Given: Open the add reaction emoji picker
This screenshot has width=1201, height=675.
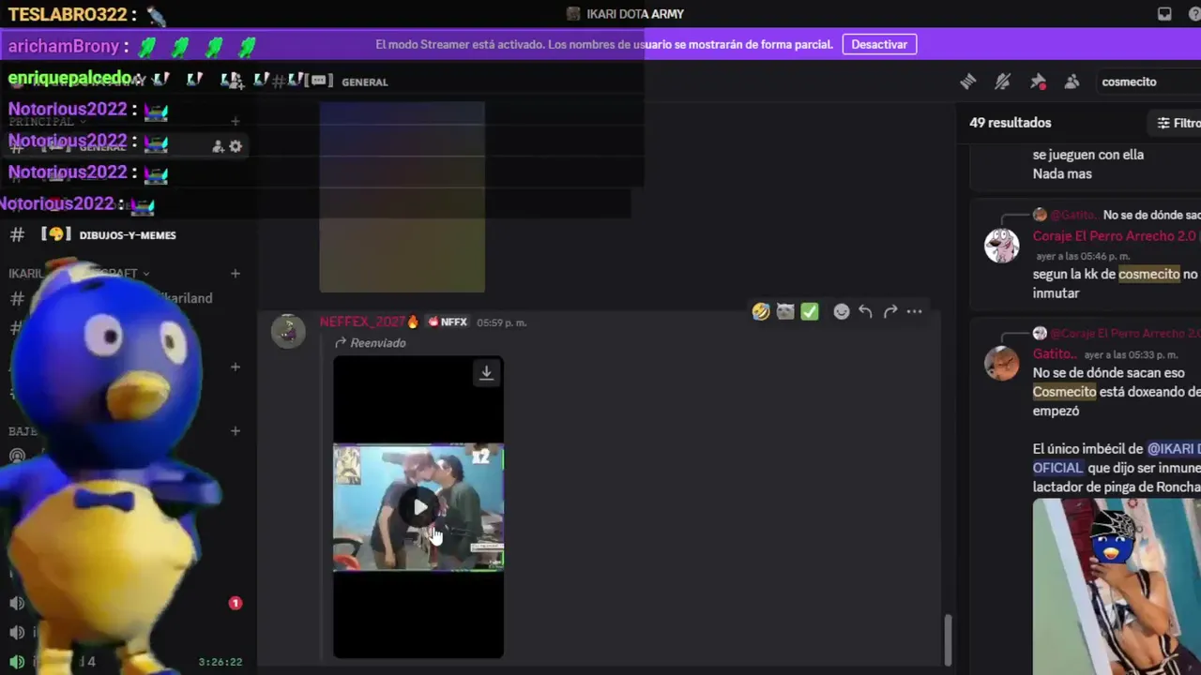Looking at the screenshot, I should click(x=842, y=311).
